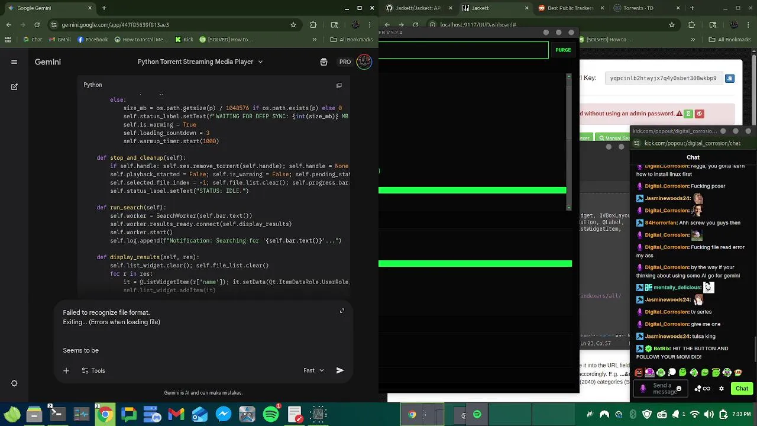Bookmark the Gemini page with star

[293, 25]
